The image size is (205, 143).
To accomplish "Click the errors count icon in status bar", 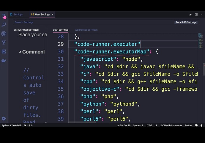I will (x=26, y=125).
